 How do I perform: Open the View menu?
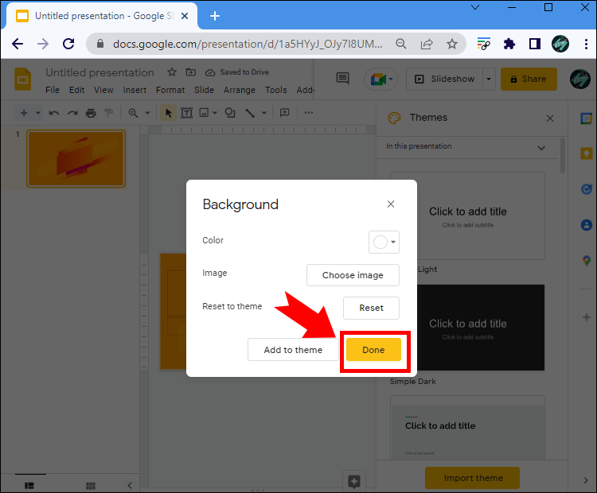point(103,90)
